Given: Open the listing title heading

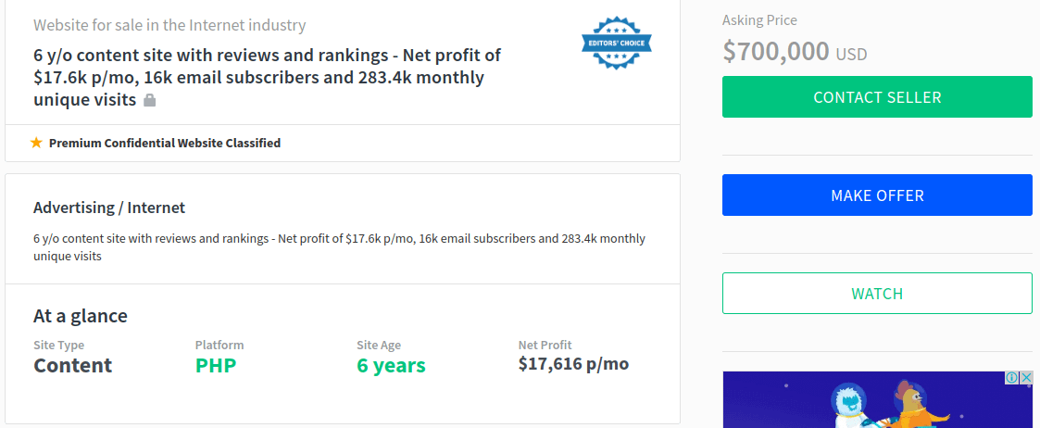Looking at the screenshot, I should (x=268, y=77).
